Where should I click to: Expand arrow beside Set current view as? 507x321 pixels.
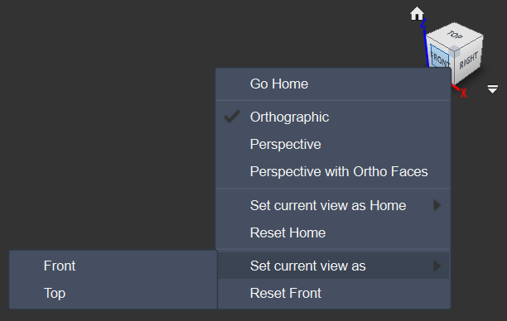point(437,266)
